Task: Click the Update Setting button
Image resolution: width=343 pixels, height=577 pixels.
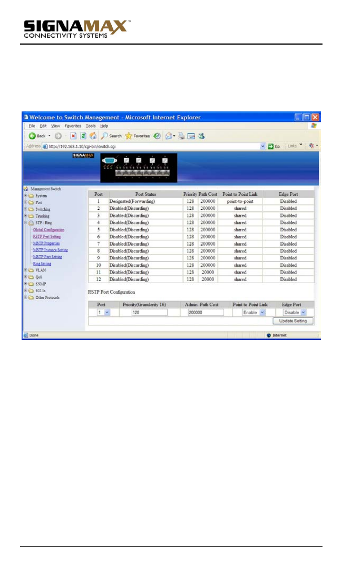Action: 293,321
